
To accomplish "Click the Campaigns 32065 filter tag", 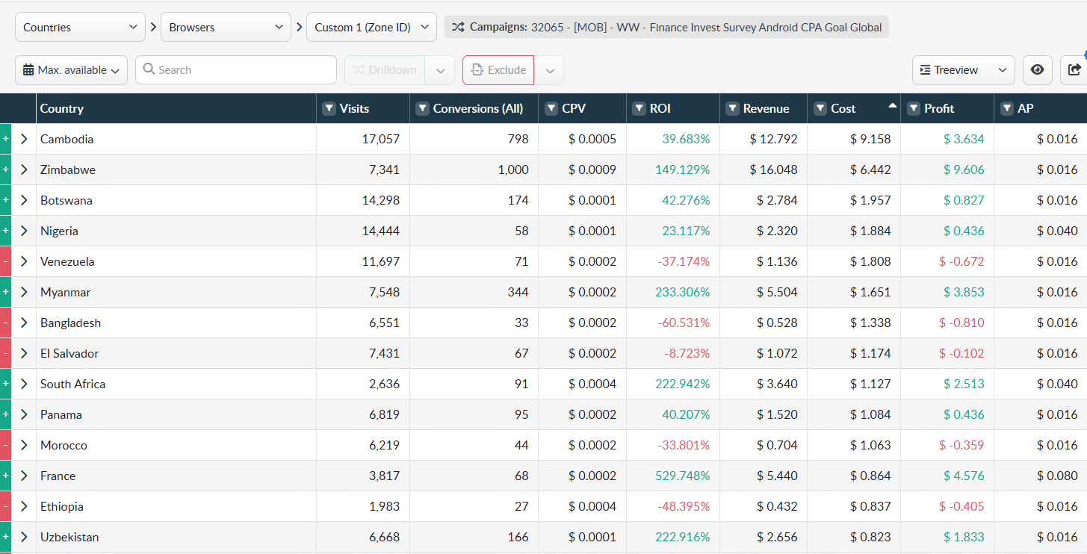I will (x=666, y=28).
